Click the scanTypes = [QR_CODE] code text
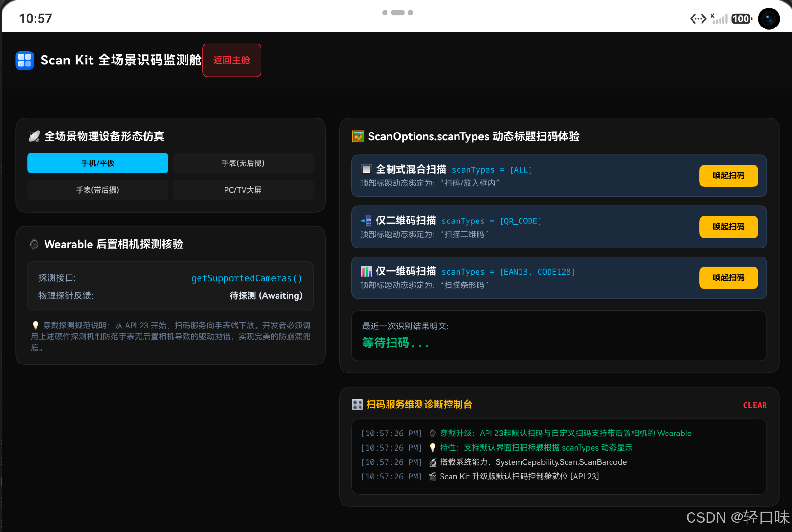The image size is (792, 532). click(x=492, y=221)
